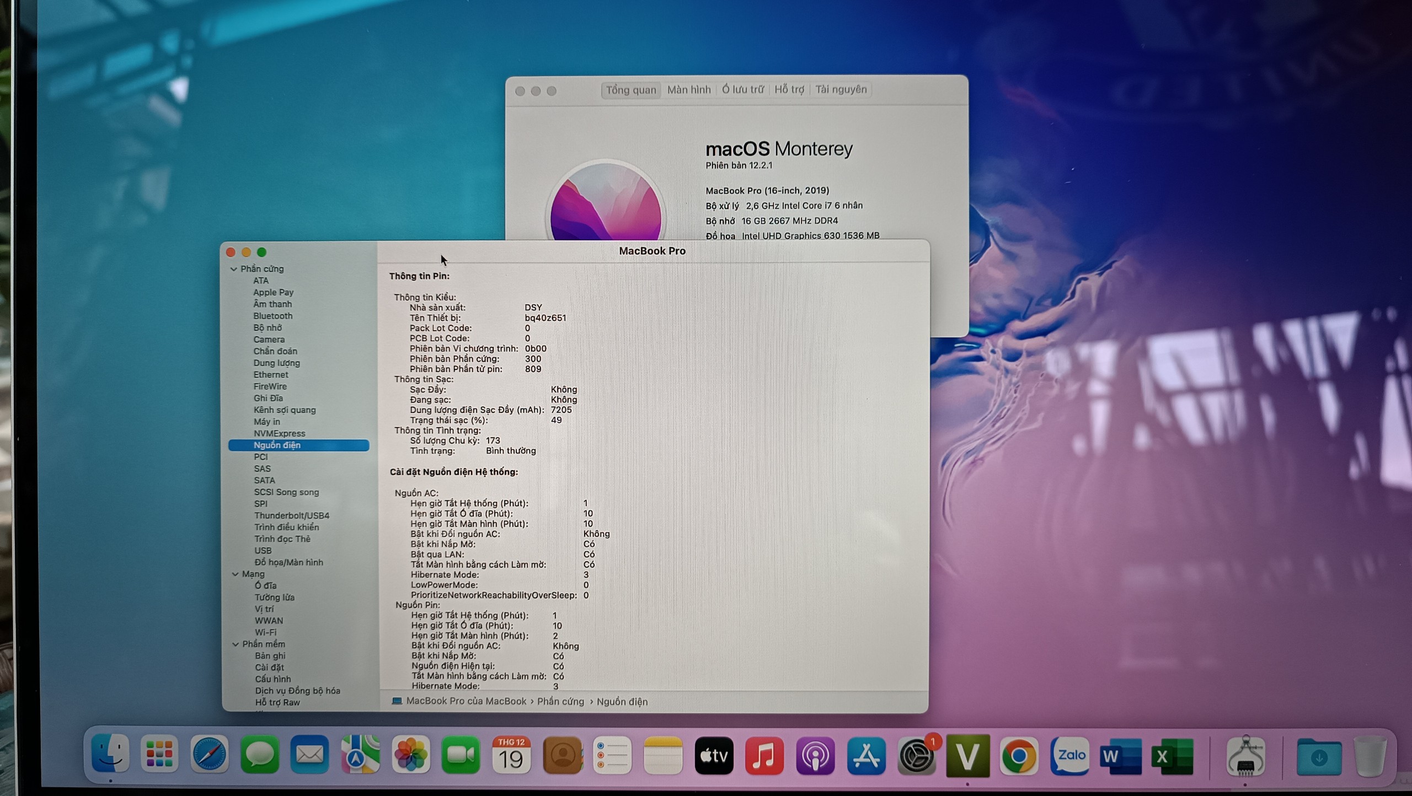1412x796 pixels.
Task: Select Camera in the sidebar
Action: (x=269, y=340)
